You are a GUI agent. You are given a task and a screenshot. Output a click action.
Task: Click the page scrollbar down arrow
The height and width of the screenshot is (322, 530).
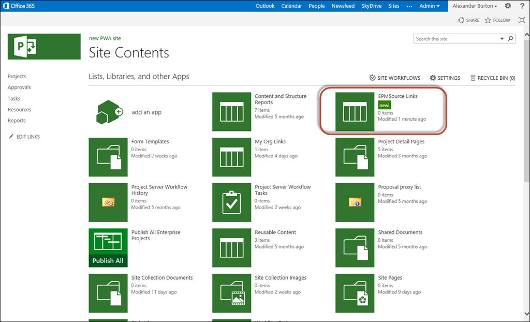[526, 313]
